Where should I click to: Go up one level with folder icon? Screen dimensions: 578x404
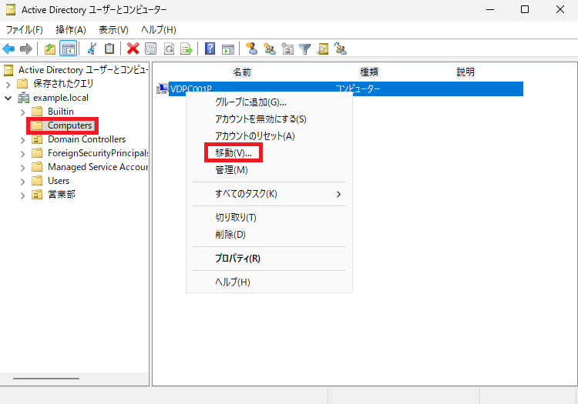[x=50, y=48]
